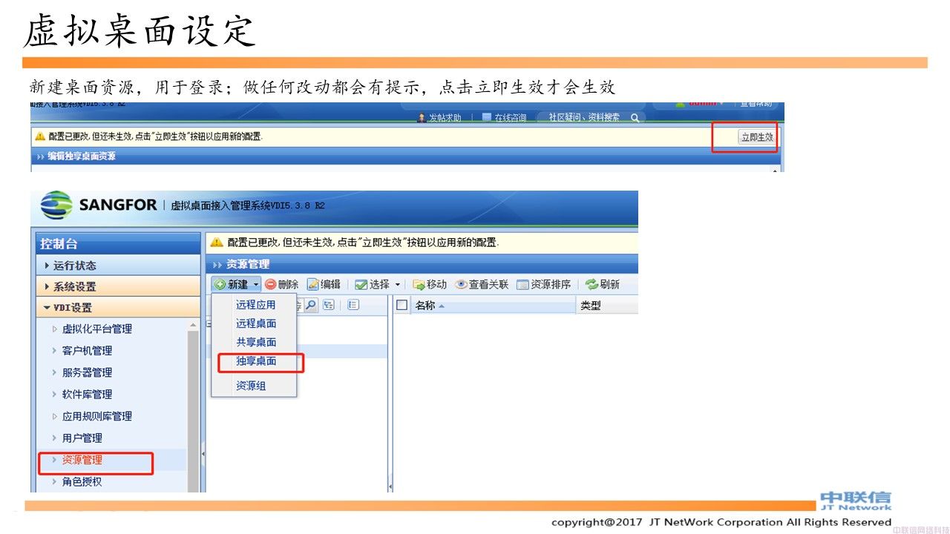Click the tree search magnifier icon
950x534 pixels.
coord(311,305)
